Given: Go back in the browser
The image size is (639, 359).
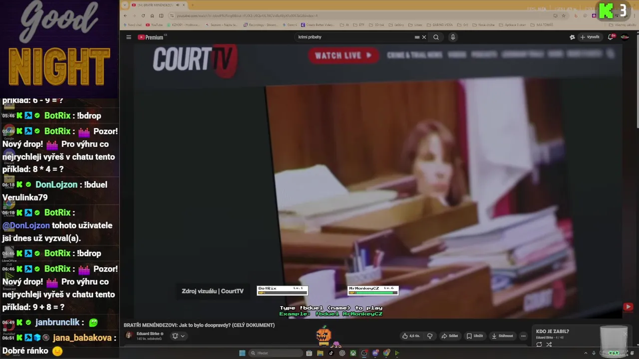Looking at the screenshot, I should (x=125, y=15).
